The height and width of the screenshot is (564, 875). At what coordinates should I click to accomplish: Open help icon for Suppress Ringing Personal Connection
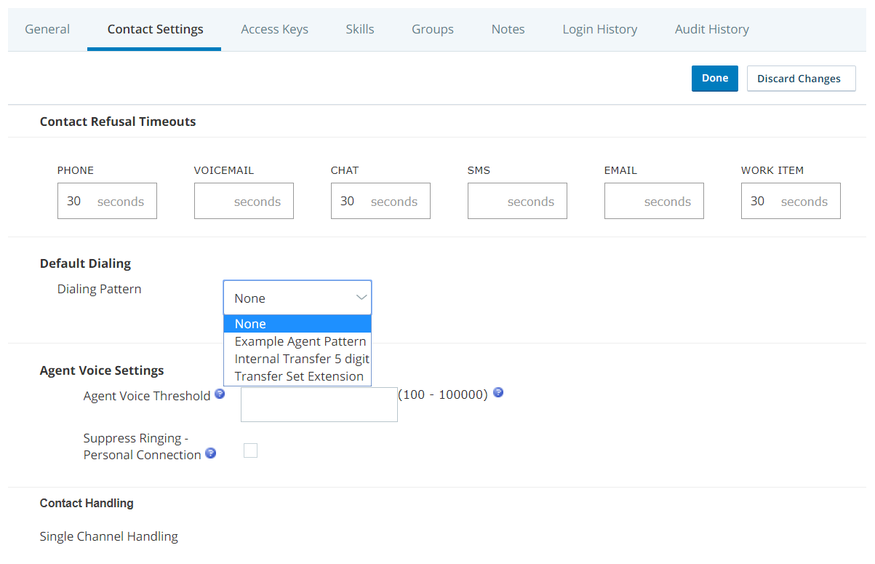point(210,453)
